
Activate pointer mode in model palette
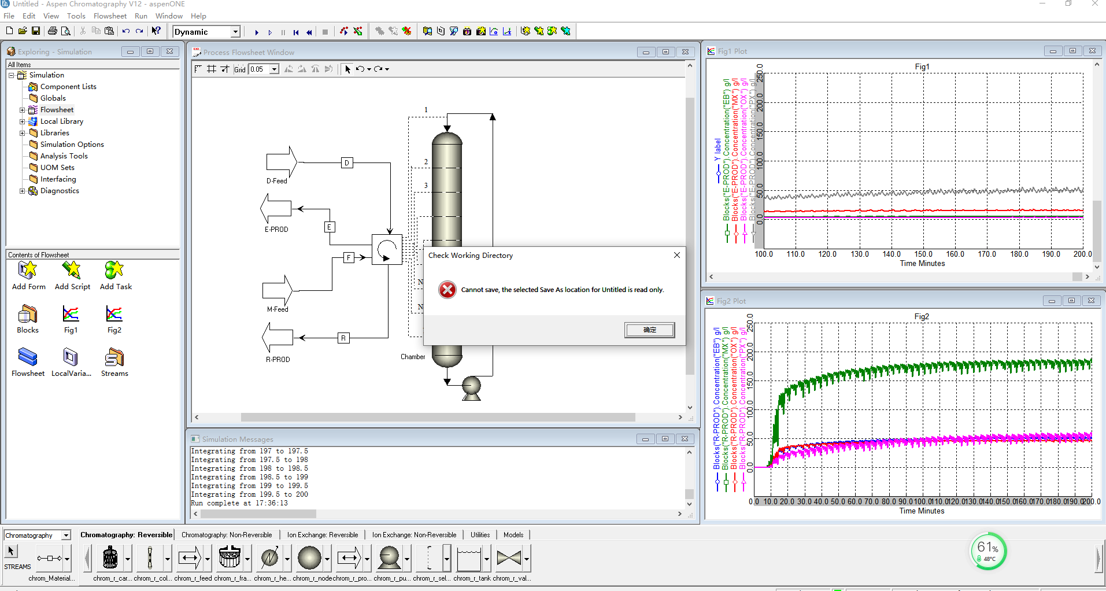[11, 551]
